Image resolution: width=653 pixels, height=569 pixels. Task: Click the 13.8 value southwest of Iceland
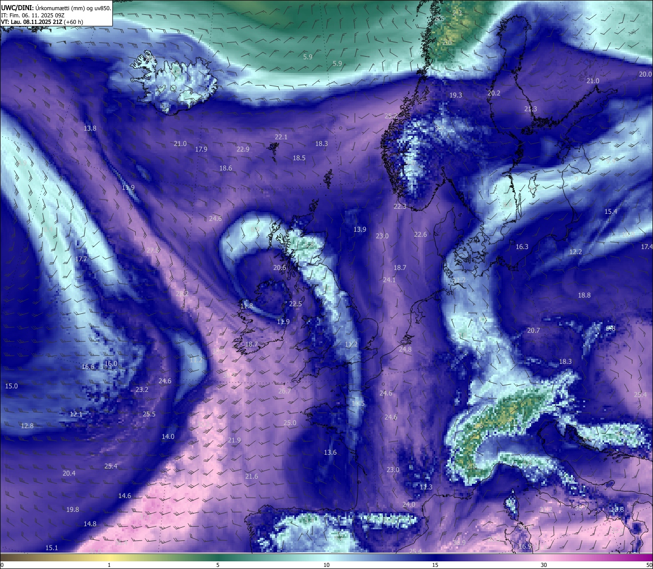click(90, 129)
